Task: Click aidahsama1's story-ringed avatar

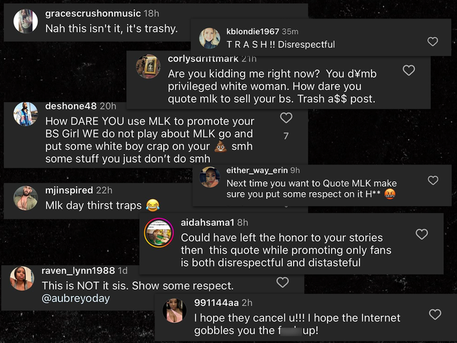Action: [x=159, y=232]
